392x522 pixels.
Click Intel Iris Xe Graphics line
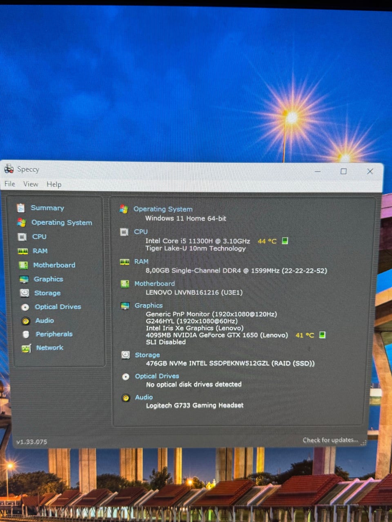195,328
